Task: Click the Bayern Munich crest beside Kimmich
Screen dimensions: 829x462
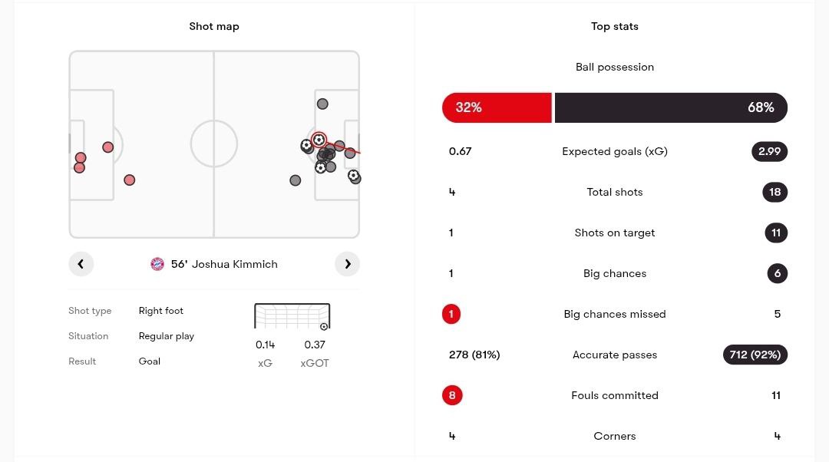Action: coord(157,264)
